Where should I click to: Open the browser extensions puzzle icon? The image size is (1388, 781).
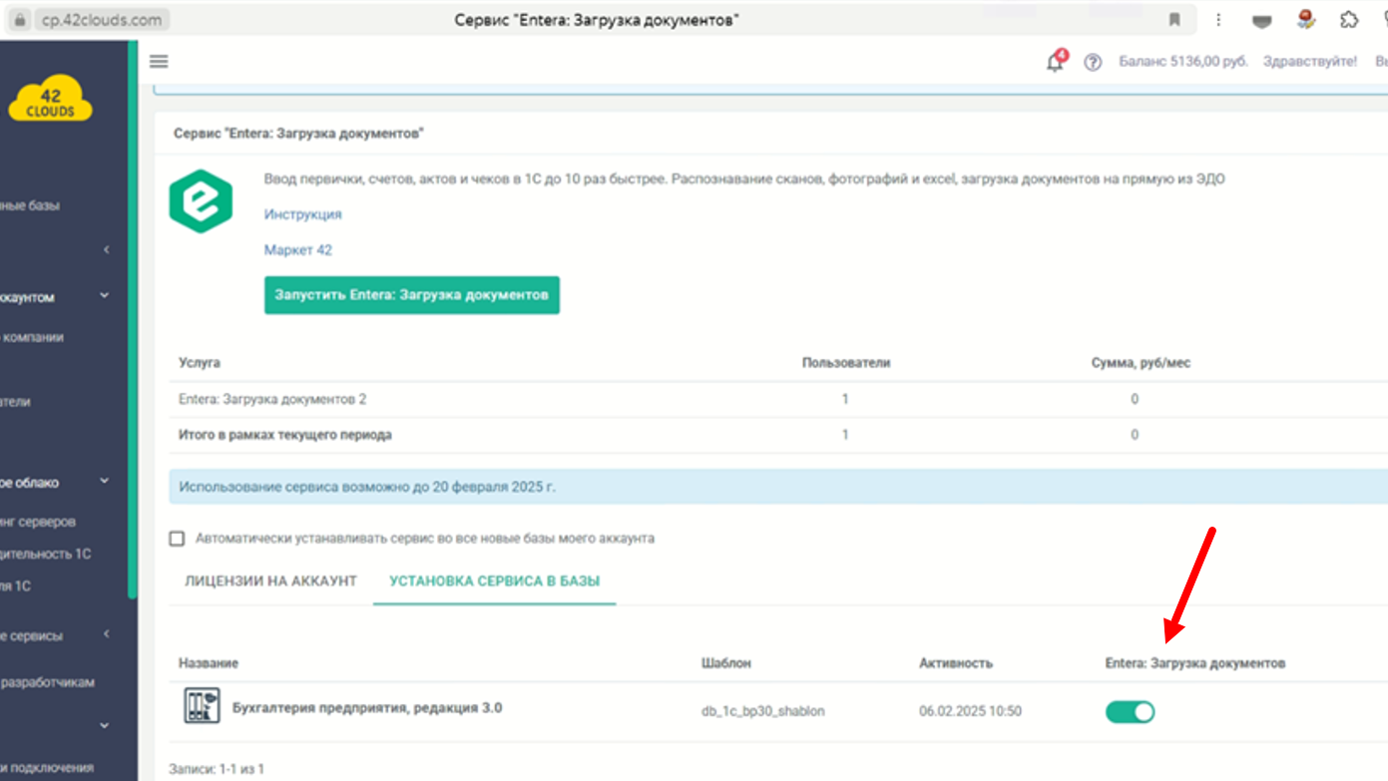(x=1349, y=20)
